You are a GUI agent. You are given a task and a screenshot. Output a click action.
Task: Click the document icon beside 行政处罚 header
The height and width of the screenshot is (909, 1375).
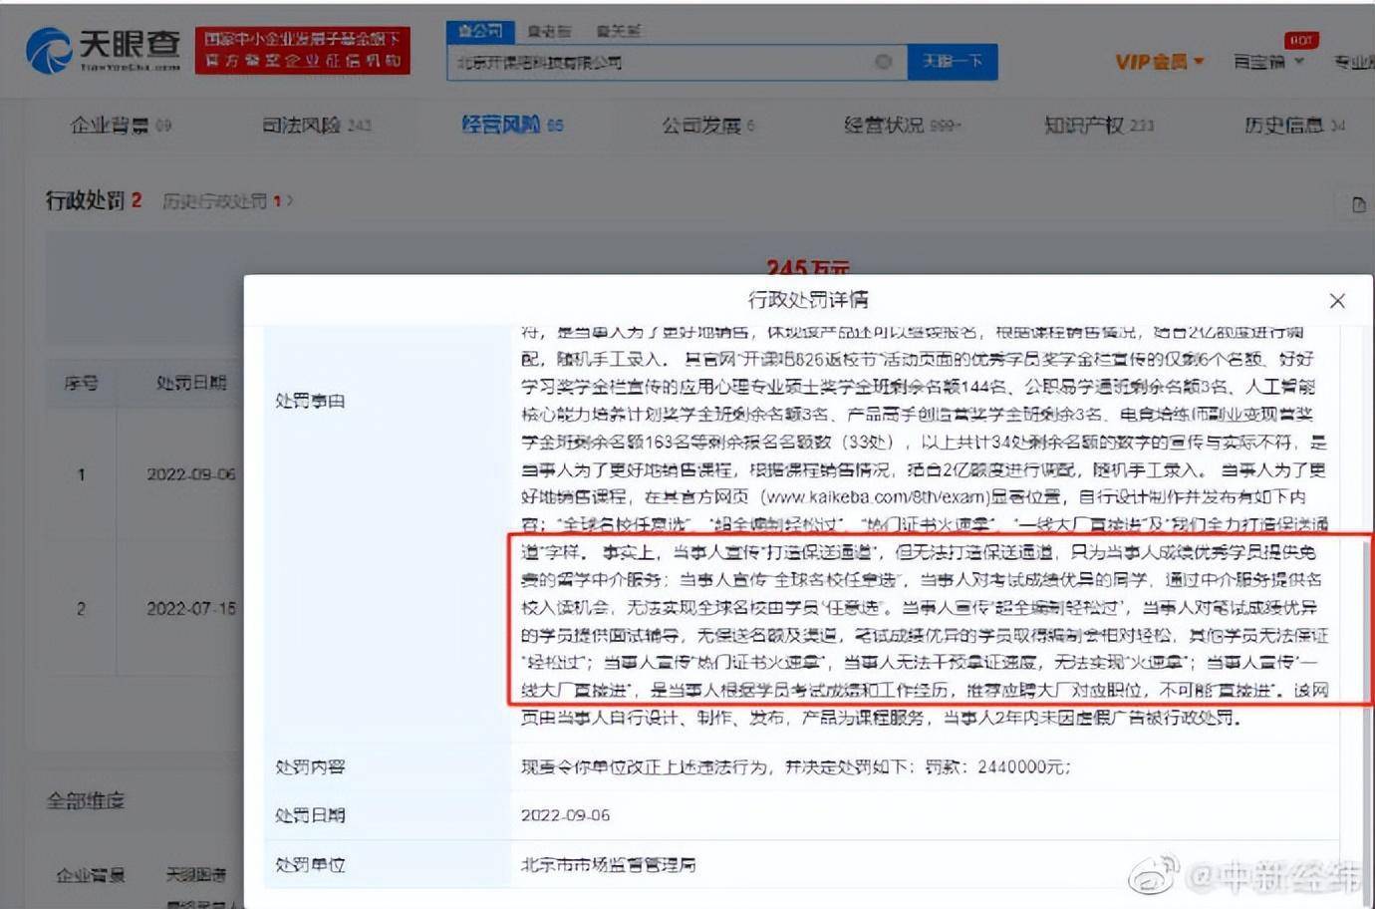pyautogui.click(x=1358, y=205)
